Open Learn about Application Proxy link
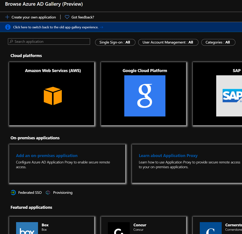The width and height of the screenshot is (242, 234). click(168, 156)
